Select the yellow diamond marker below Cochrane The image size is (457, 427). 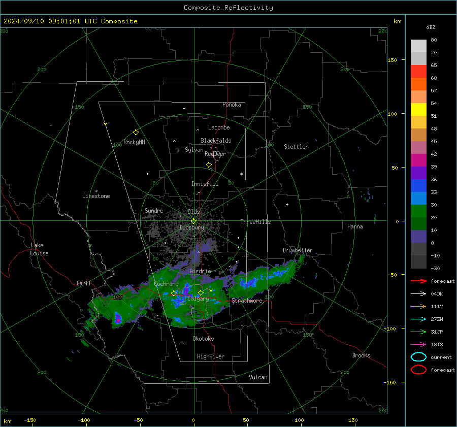click(x=174, y=293)
